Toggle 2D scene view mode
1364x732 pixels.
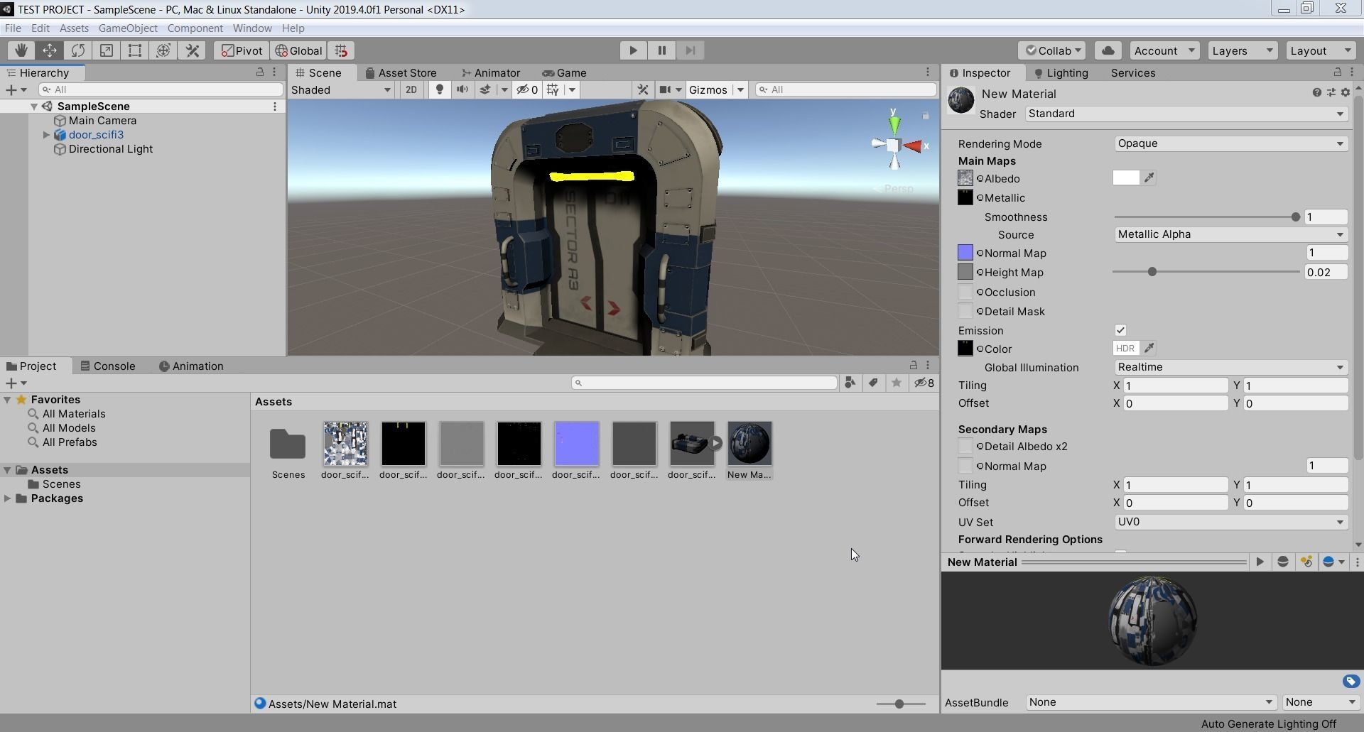click(x=411, y=89)
